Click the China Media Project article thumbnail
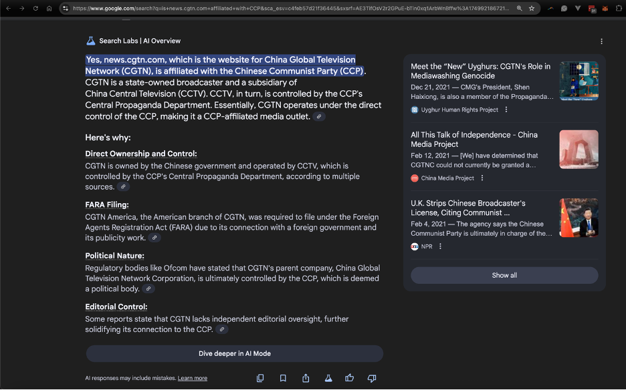This screenshot has height=390, width=626. 579,150
